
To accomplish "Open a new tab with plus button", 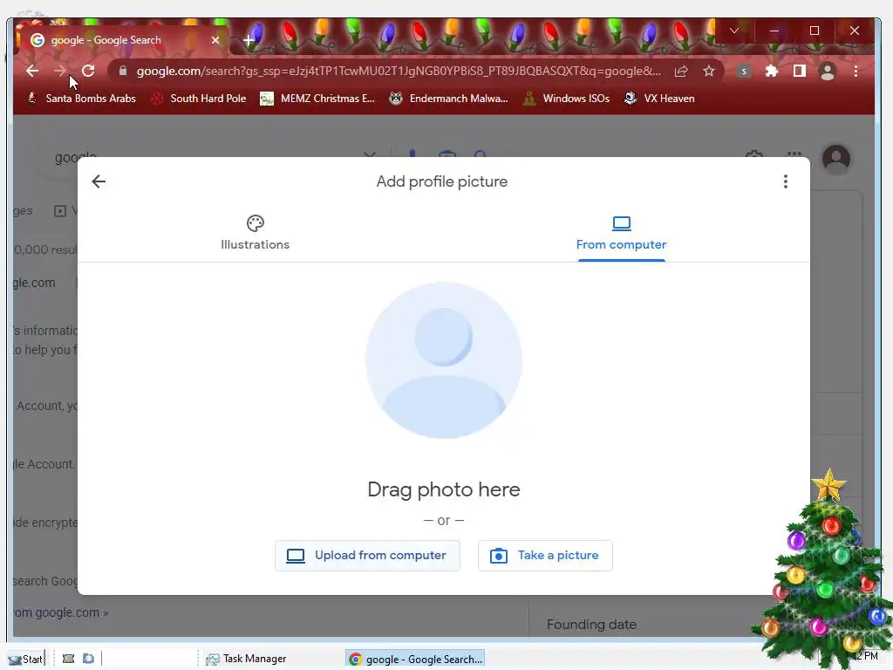I will [x=249, y=40].
